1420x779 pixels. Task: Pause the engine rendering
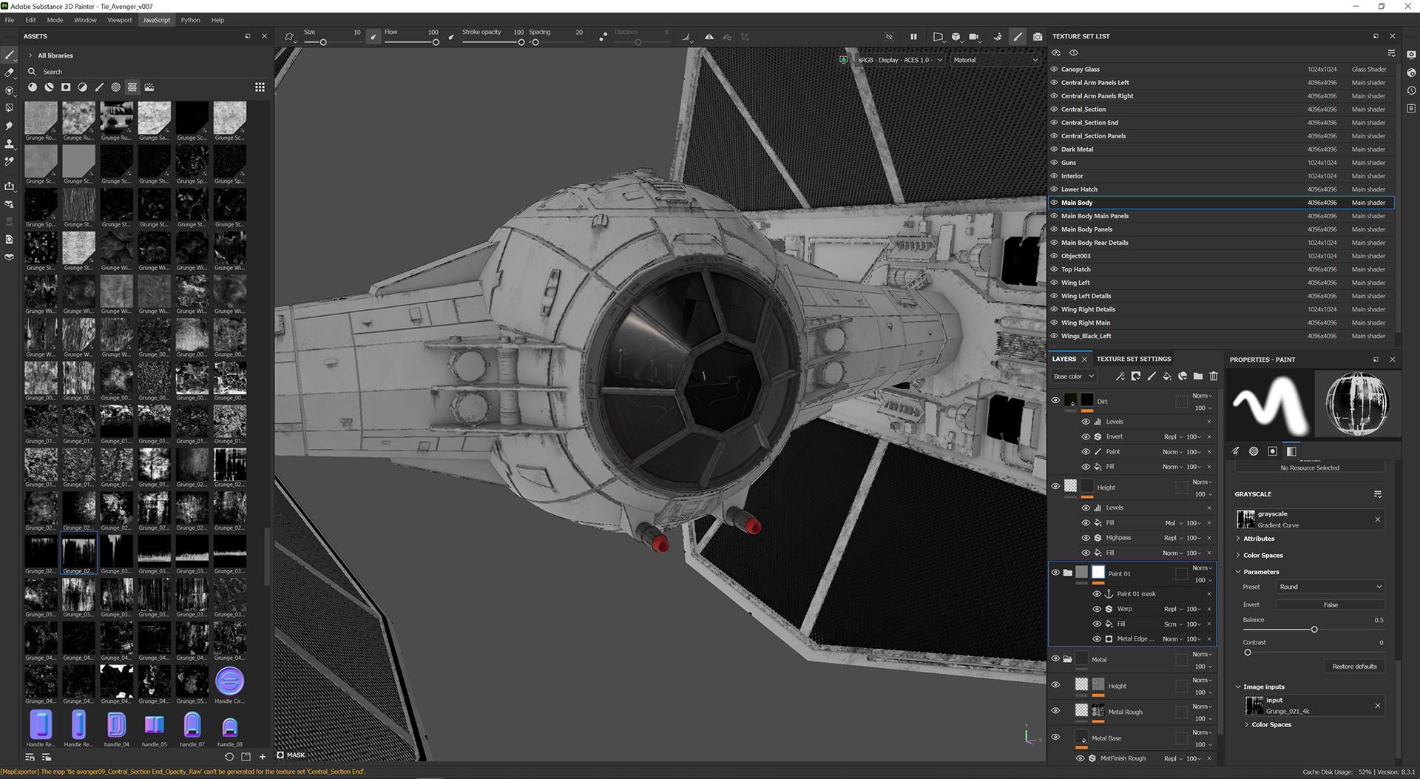913,36
